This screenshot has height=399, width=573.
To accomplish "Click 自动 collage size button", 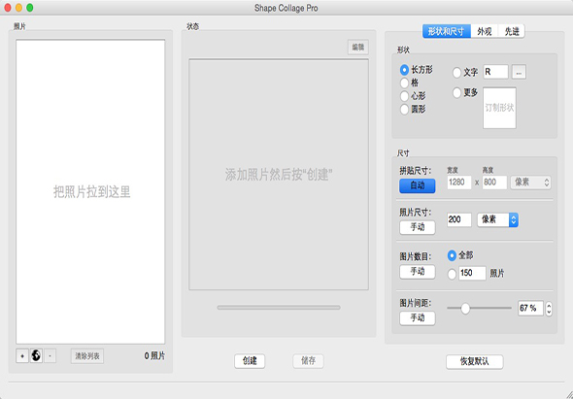I will [417, 185].
